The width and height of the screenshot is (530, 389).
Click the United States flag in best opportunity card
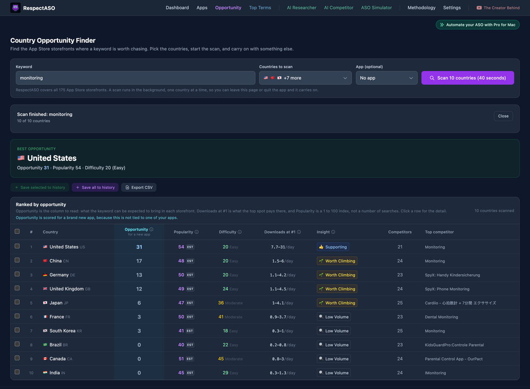tap(21, 158)
